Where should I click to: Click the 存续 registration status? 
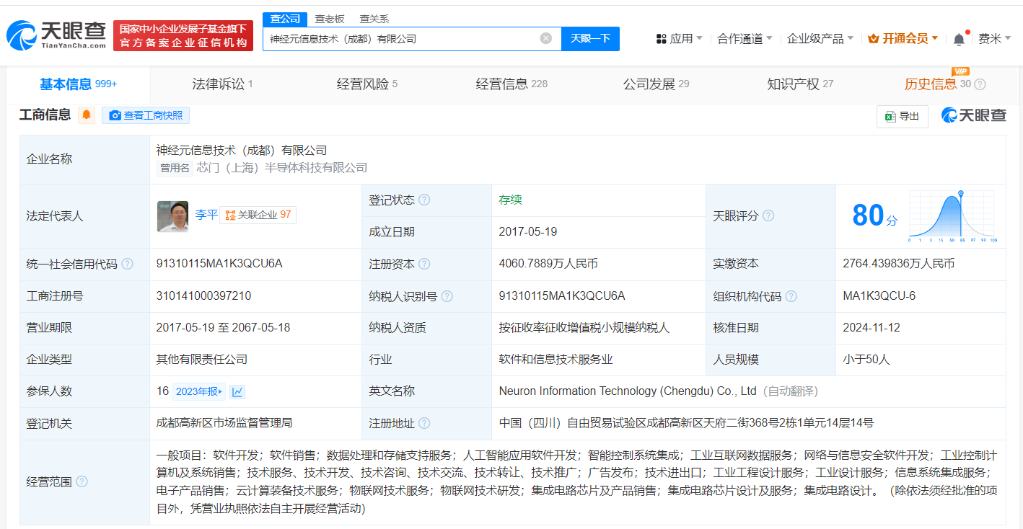pyautogui.click(x=510, y=200)
